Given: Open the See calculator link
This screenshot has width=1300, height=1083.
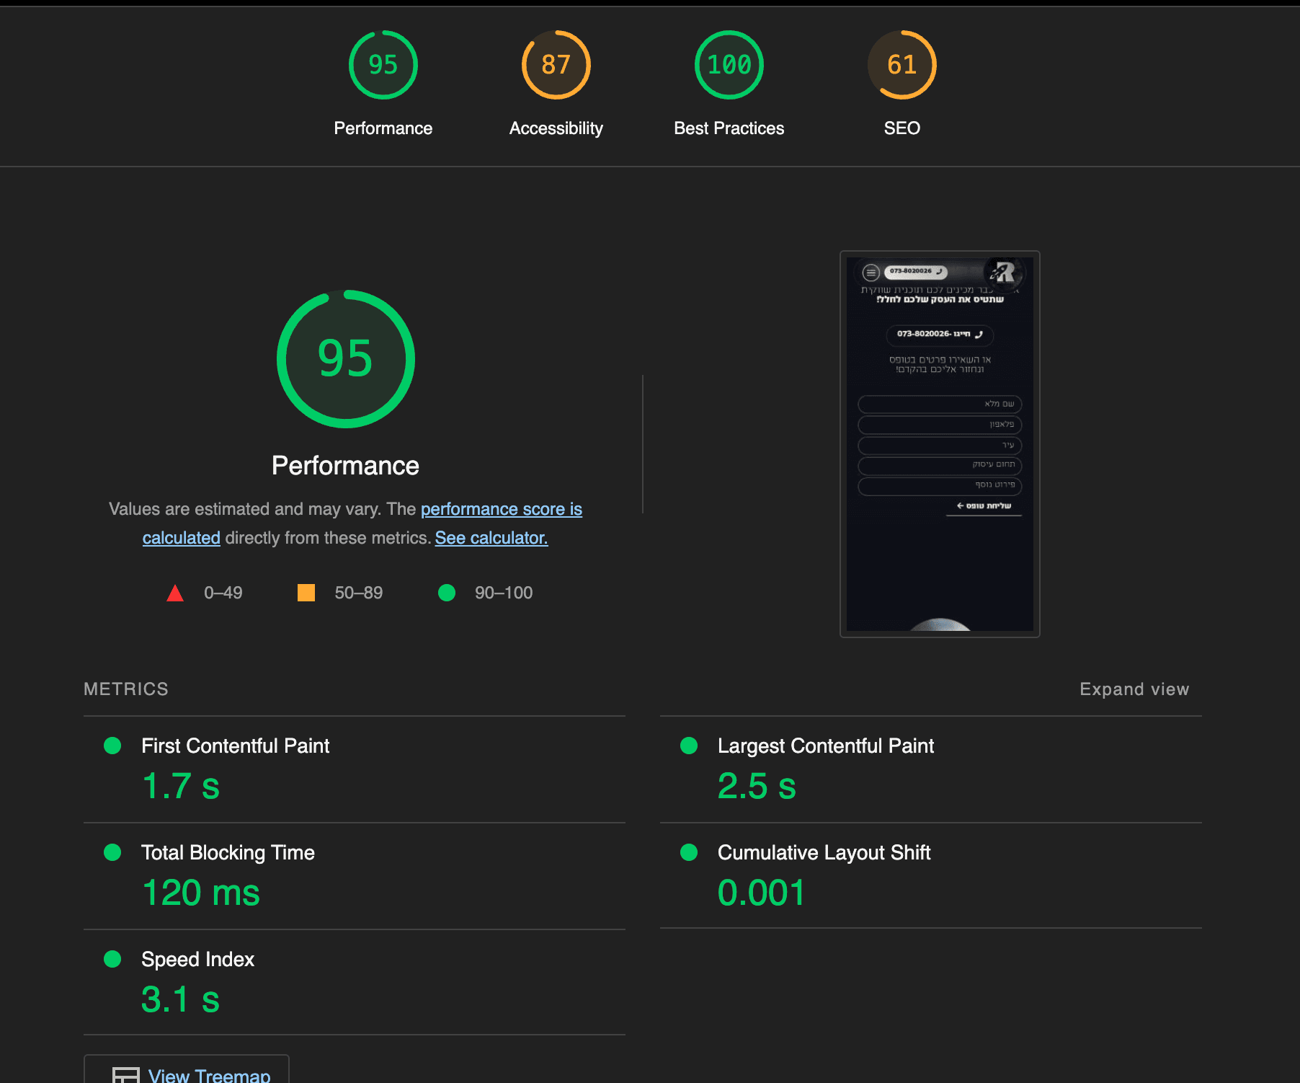Looking at the screenshot, I should point(491,537).
